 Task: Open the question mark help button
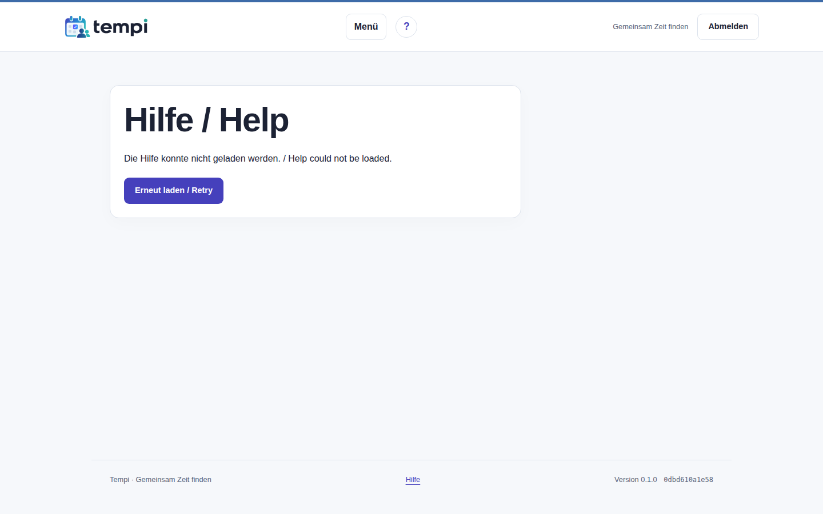click(406, 27)
